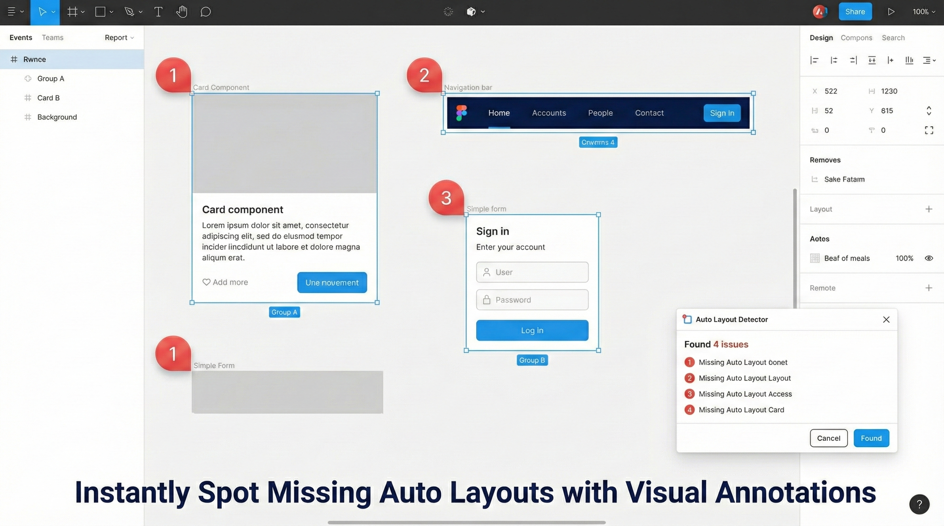Image resolution: width=944 pixels, height=526 pixels.
Task: Click the Present play icon
Action: [x=891, y=11]
